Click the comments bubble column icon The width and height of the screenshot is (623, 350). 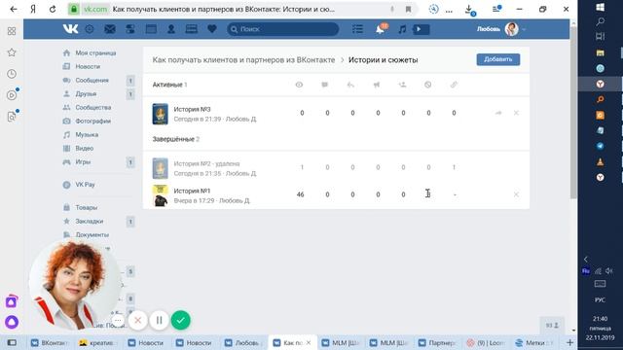pyautogui.click(x=324, y=85)
